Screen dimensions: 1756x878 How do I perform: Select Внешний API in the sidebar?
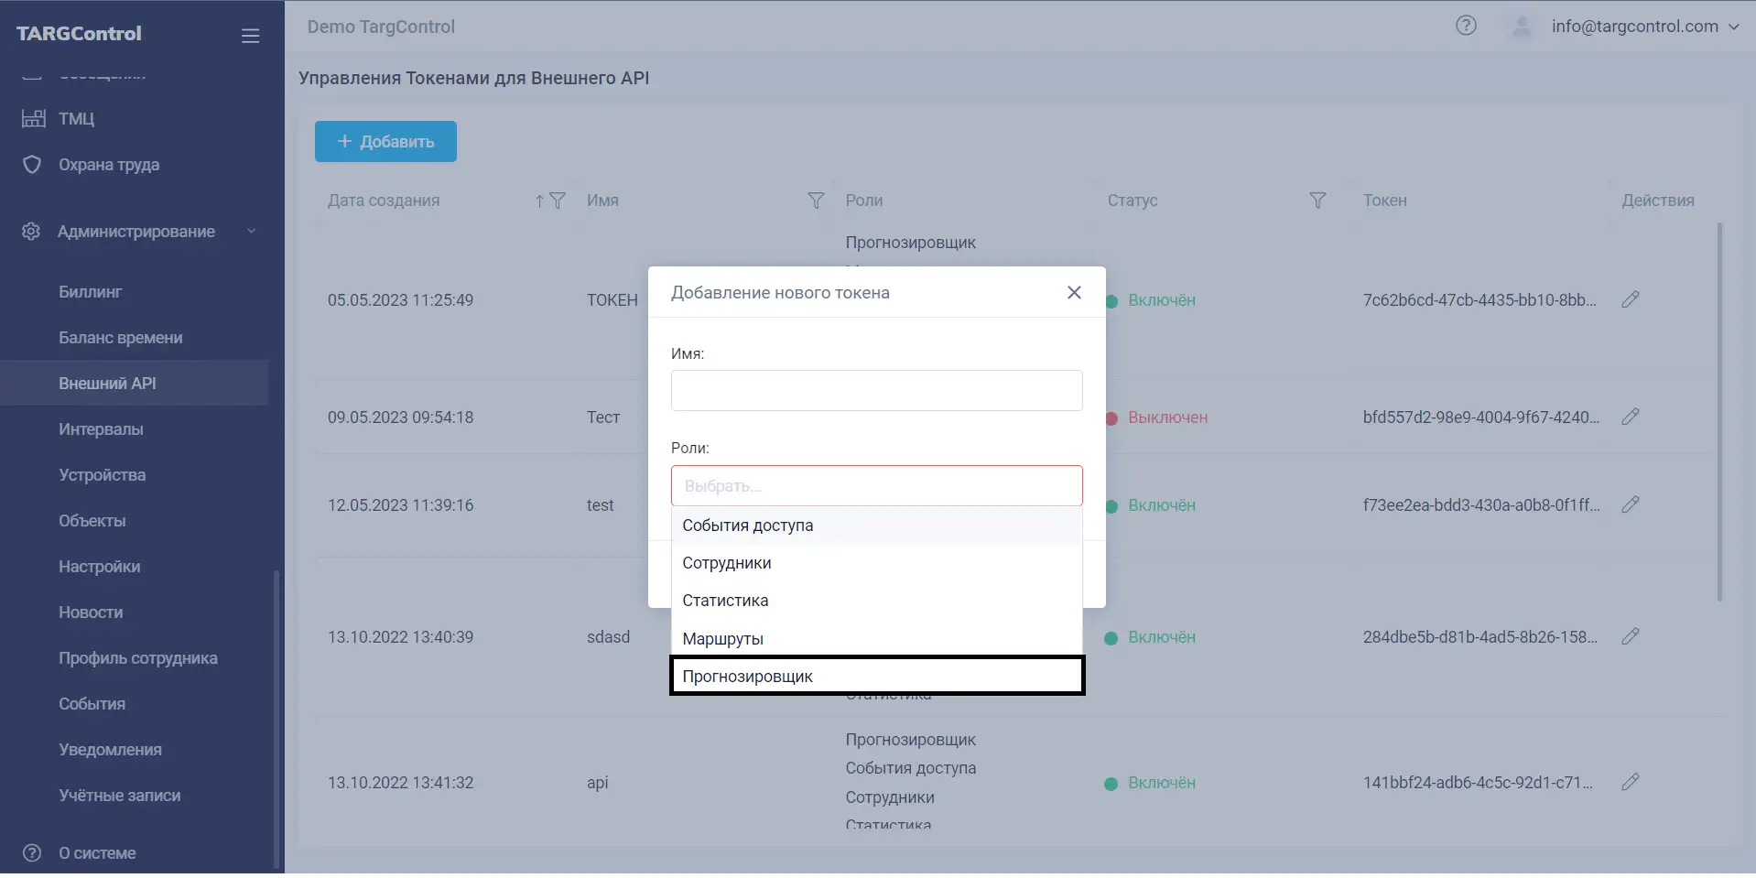coord(107,383)
